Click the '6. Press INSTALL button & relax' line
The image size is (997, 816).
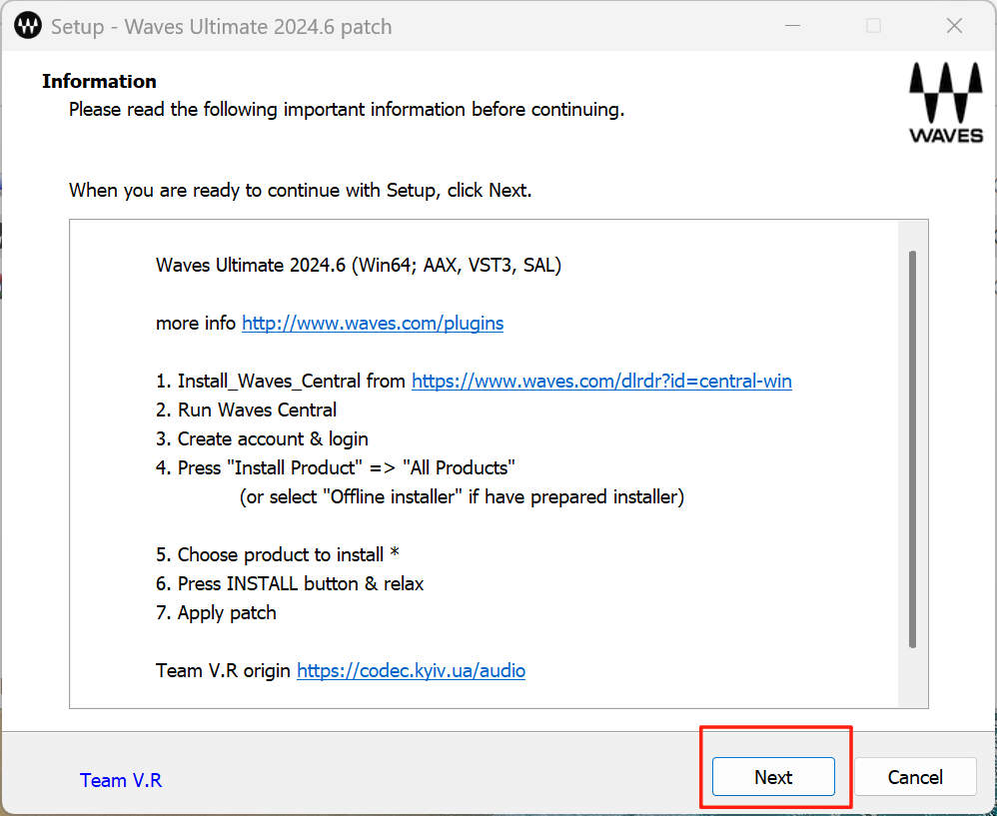click(290, 584)
